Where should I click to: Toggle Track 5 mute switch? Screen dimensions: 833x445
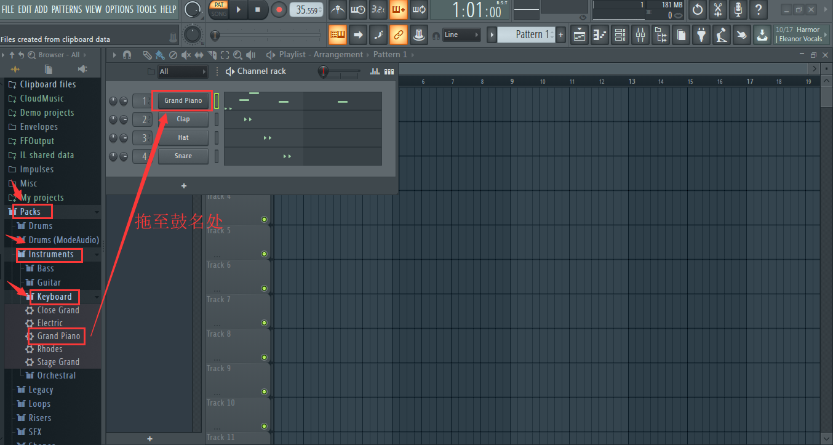tap(265, 254)
